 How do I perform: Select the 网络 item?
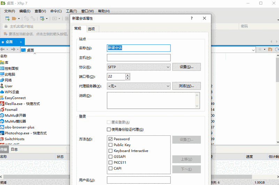[6, 80]
